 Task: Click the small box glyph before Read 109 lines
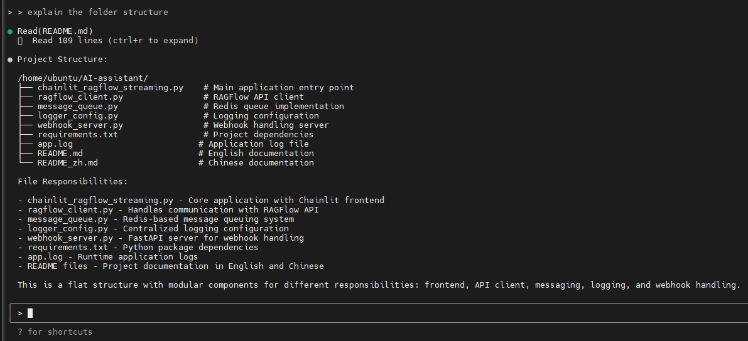tap(20, 41)
